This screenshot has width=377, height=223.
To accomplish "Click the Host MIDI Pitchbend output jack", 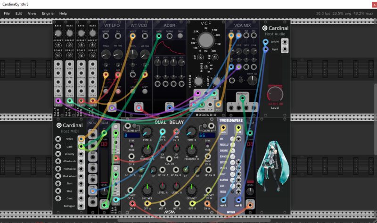I will pyautogui.click(x=81, y=169).
